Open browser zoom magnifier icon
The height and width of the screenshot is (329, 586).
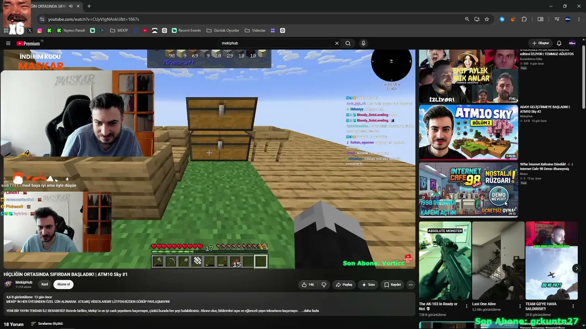(x=467, y=19)
